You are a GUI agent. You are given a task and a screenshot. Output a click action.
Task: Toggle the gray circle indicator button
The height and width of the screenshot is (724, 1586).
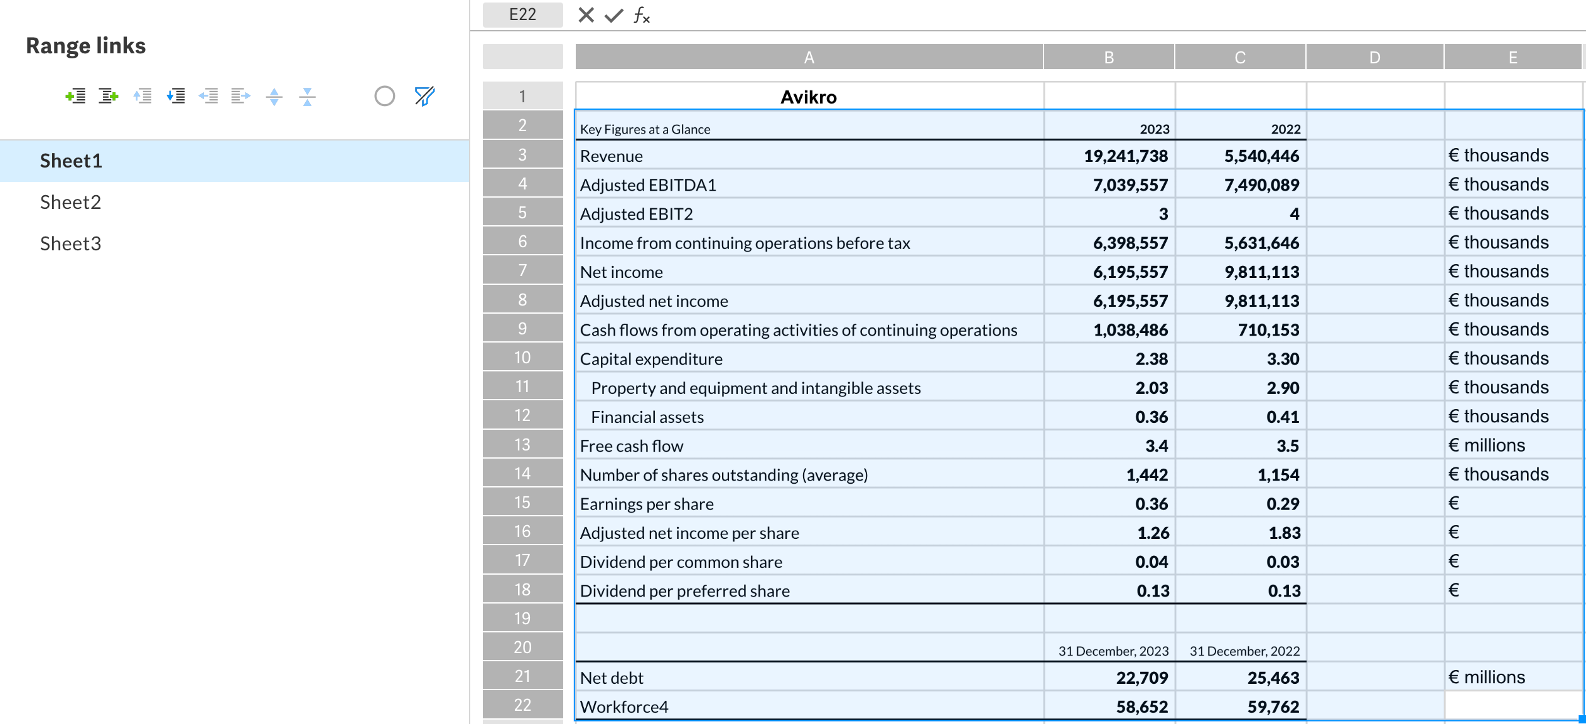[x=384, y=96]
